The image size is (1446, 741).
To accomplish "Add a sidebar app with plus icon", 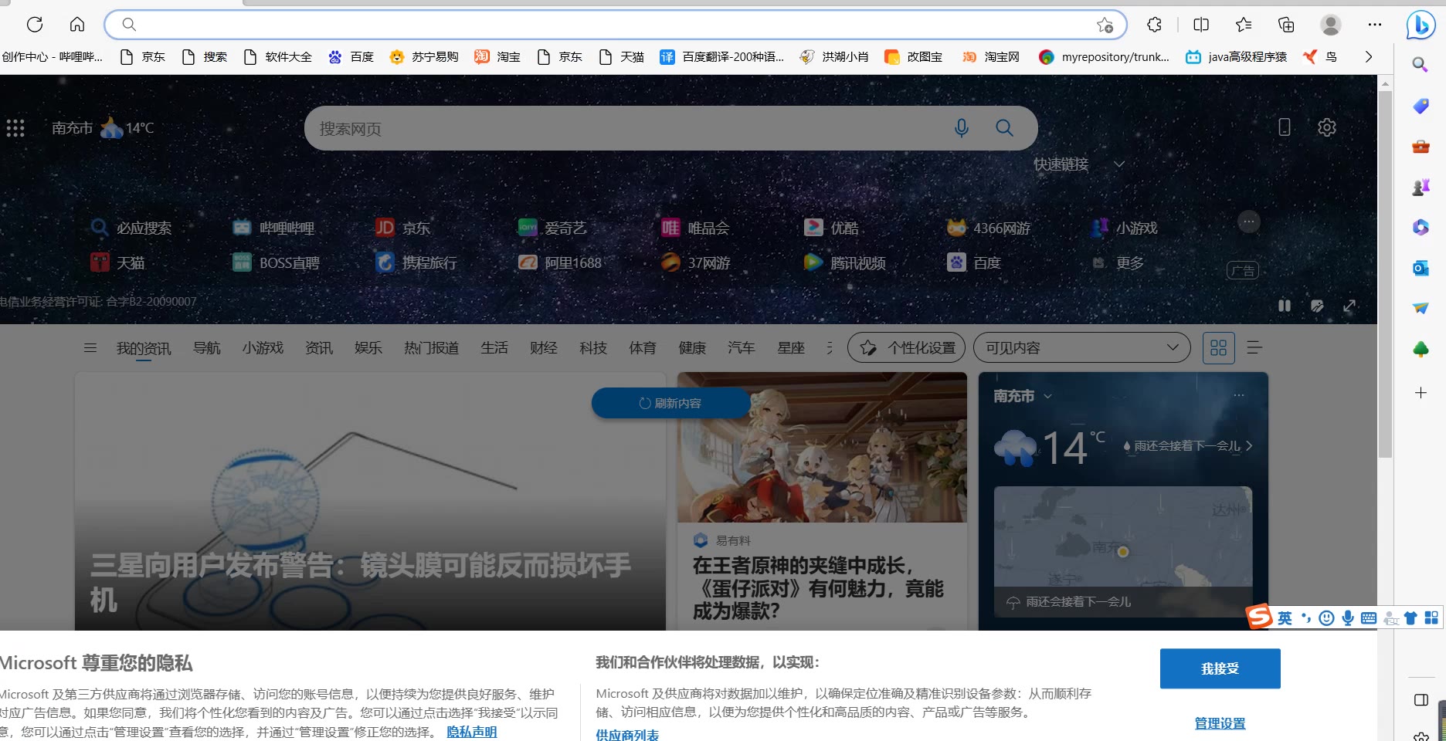I will [1421, 393].
